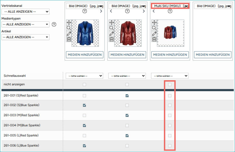Click trash icon beside the Multi SKU image

(154, 39)
